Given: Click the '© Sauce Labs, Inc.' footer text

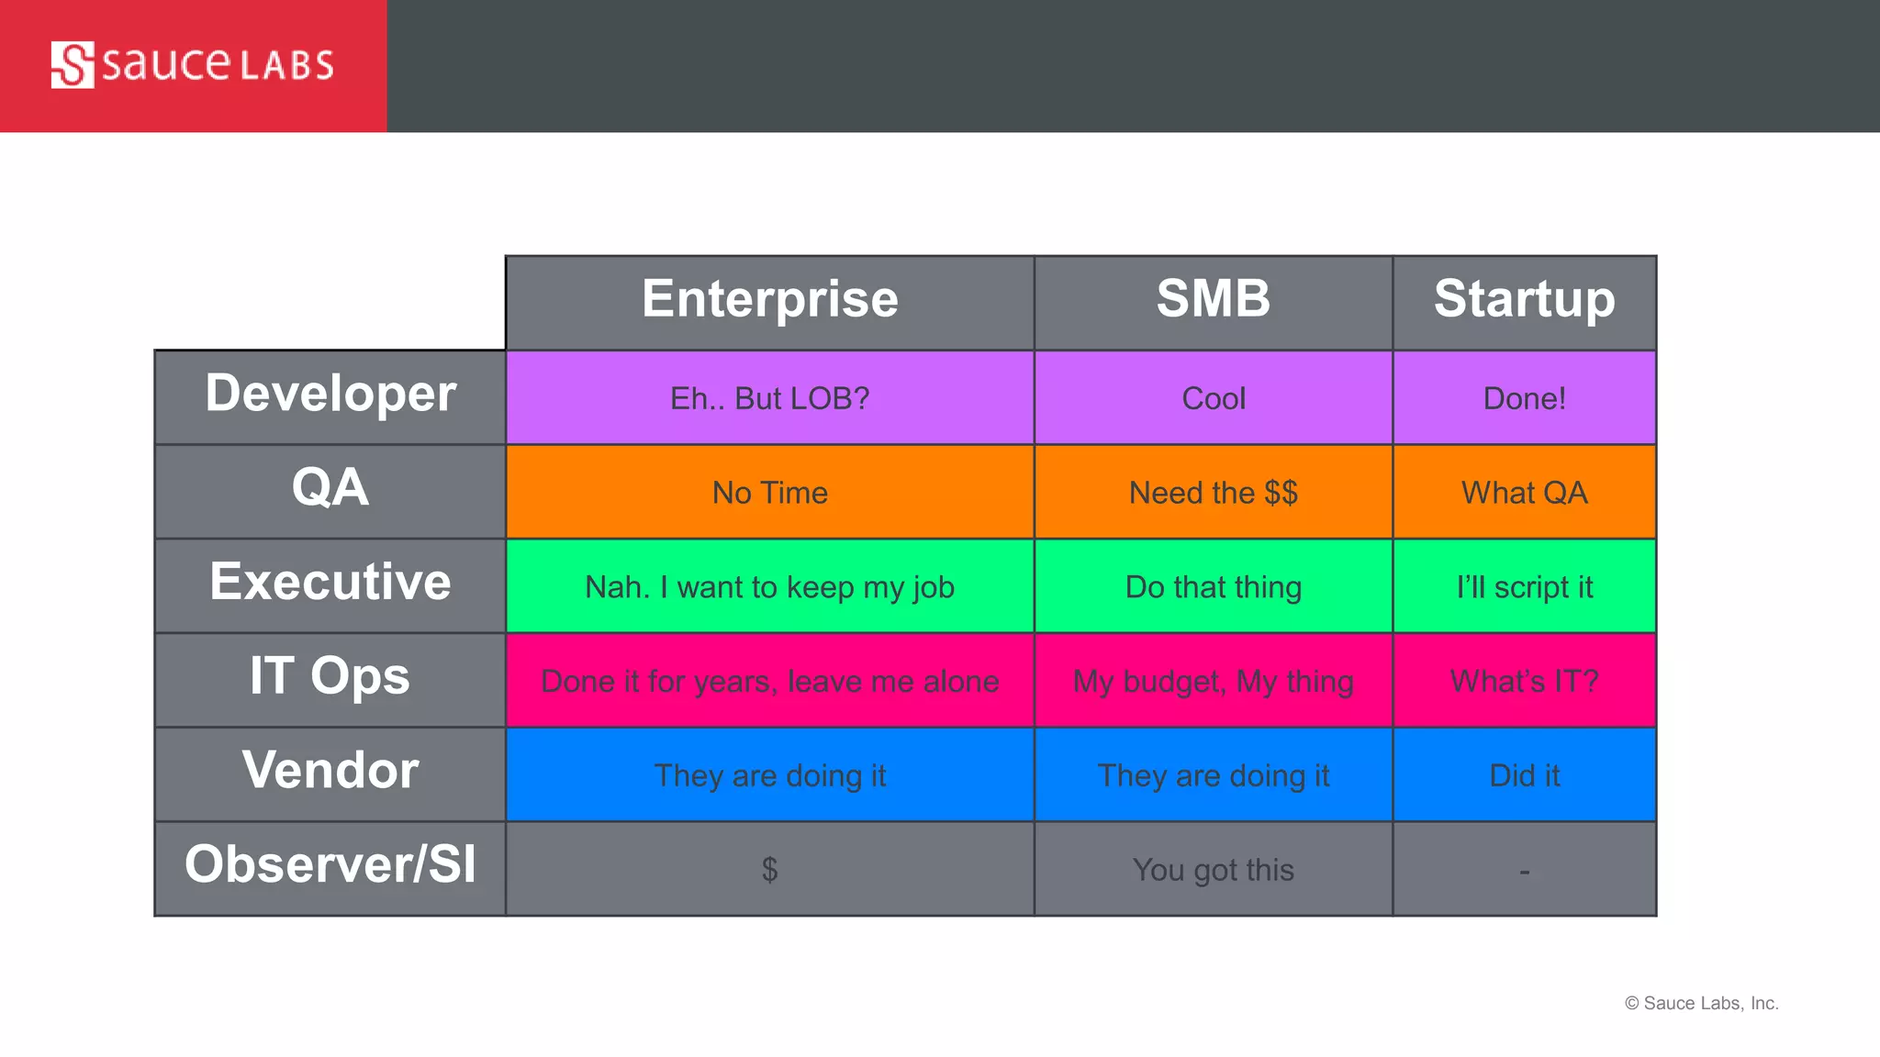Looking at the screenshot, I should 1702,1003.
